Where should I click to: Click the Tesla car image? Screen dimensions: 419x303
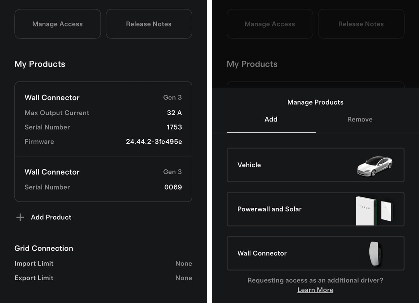coord(375,166)
